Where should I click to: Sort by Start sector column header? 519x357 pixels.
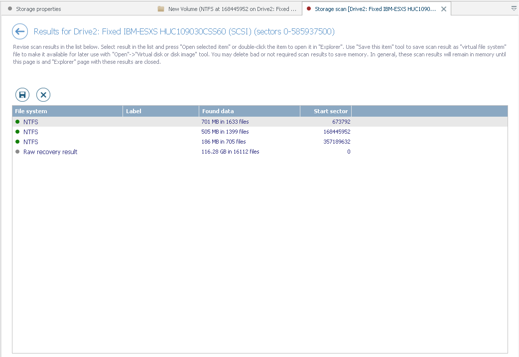(326, 111)
